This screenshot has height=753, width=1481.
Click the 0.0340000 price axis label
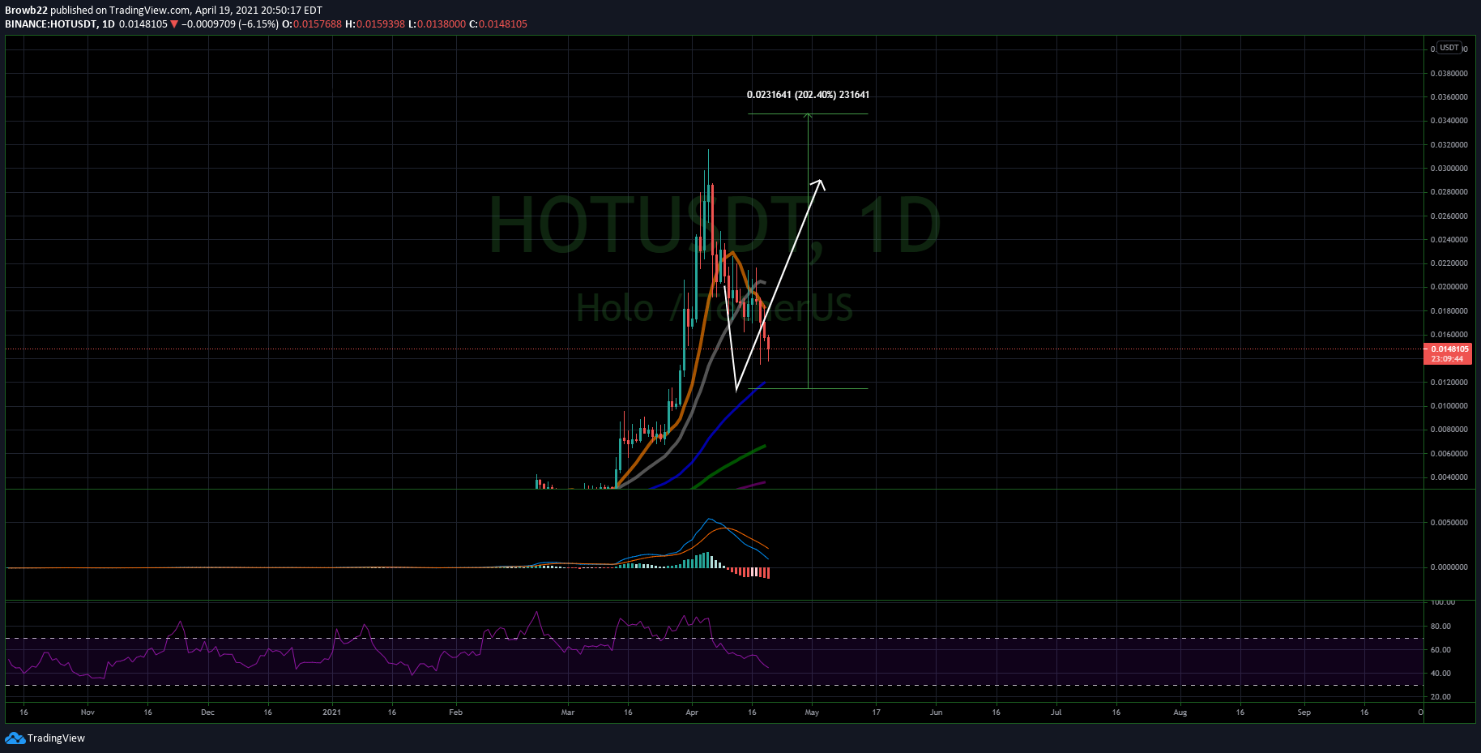click(1449, 121)
